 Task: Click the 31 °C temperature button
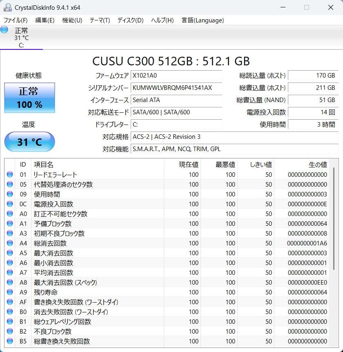click(29, 142)
